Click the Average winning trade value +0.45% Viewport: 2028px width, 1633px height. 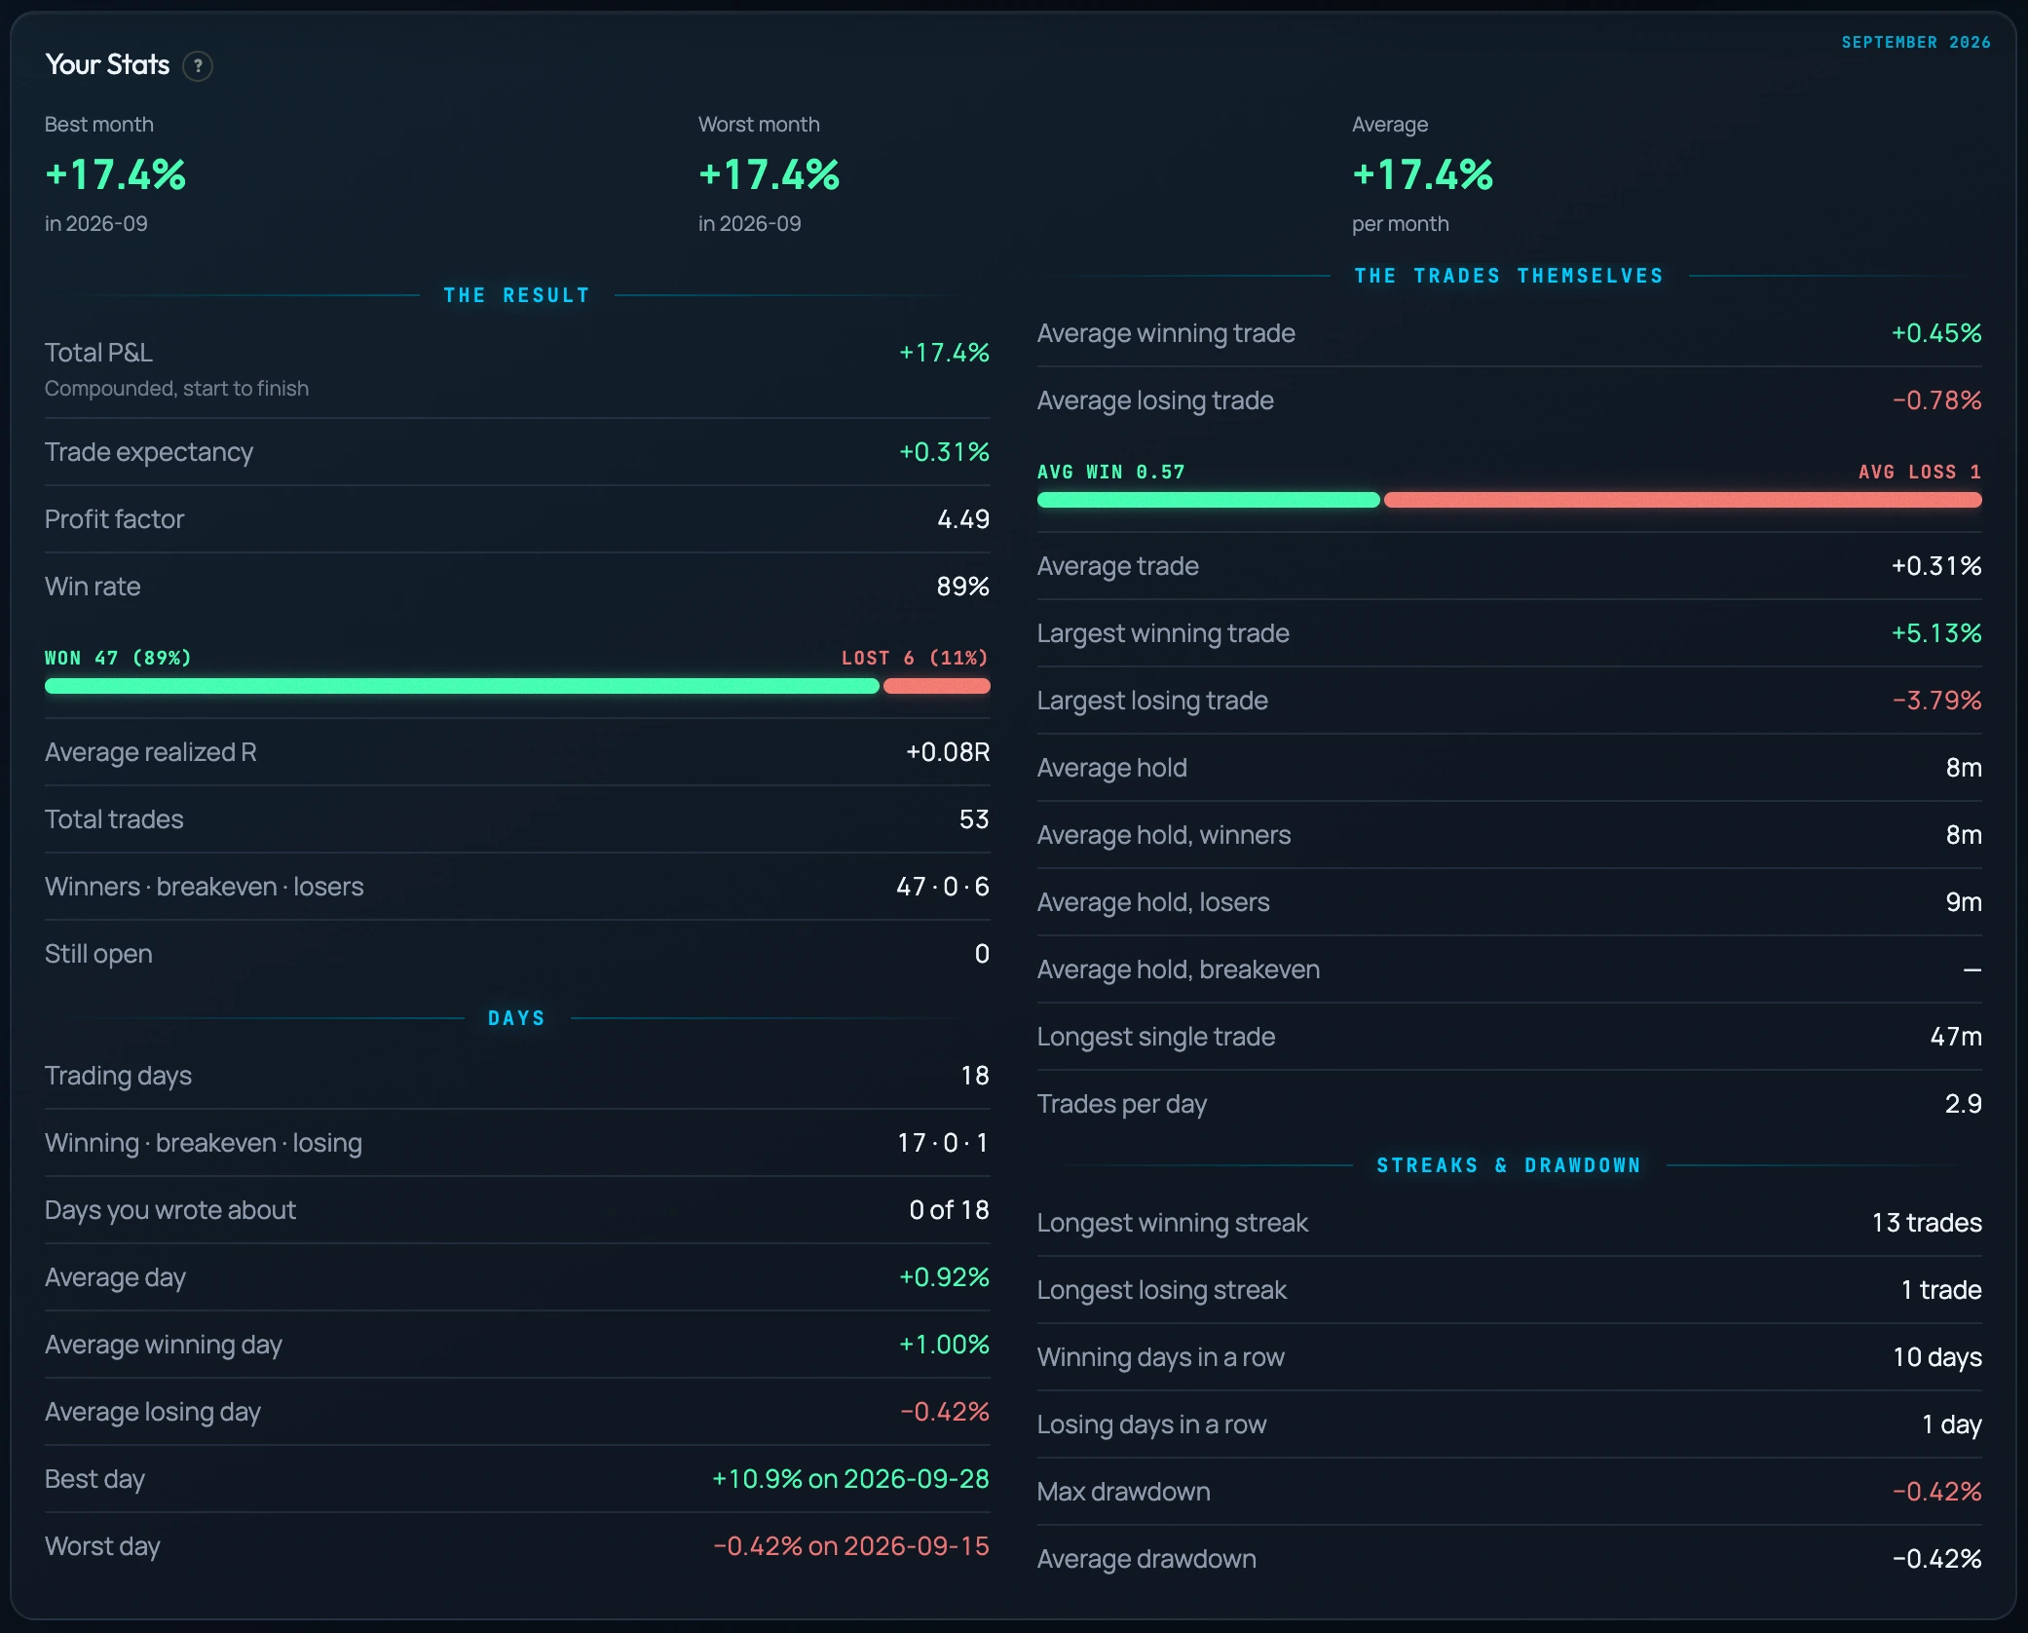click(1936, 333)
